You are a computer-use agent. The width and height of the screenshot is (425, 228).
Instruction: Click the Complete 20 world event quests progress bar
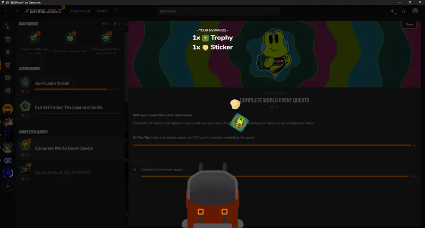click(x=274, y=176)
